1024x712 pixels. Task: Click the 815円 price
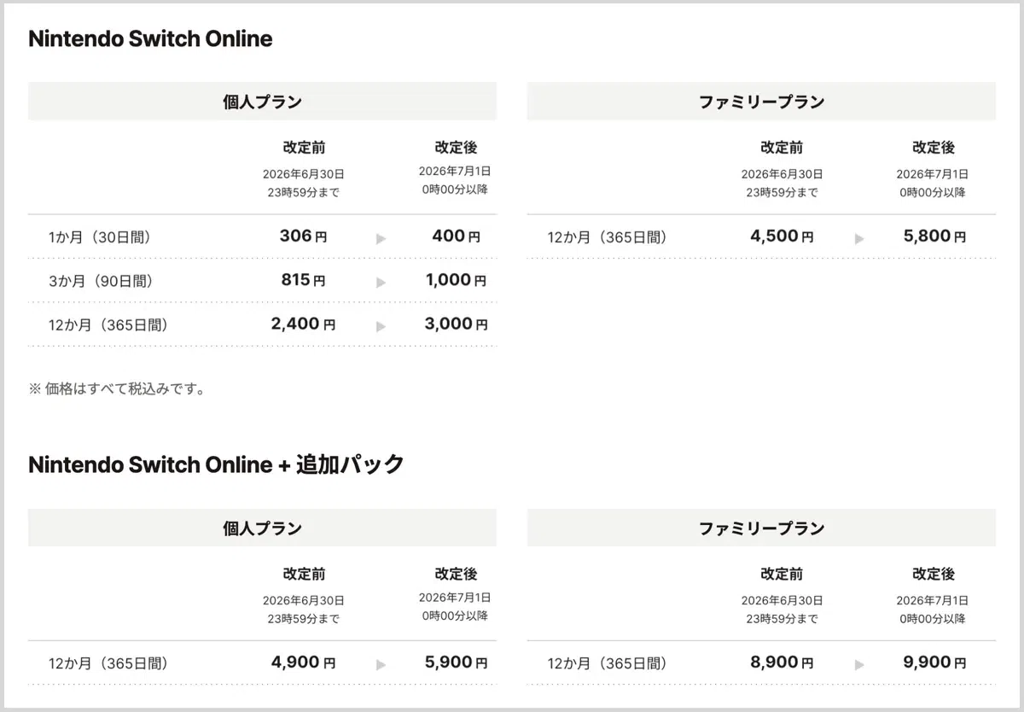[x=303, y=280]
